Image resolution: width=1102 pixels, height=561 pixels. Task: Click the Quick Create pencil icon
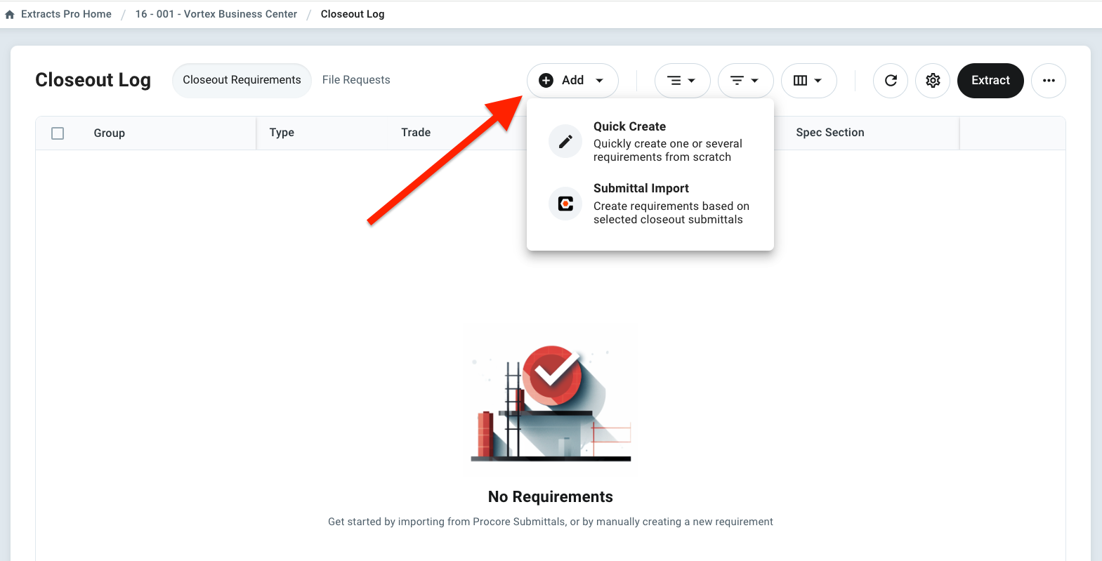(x=565, y=142)
